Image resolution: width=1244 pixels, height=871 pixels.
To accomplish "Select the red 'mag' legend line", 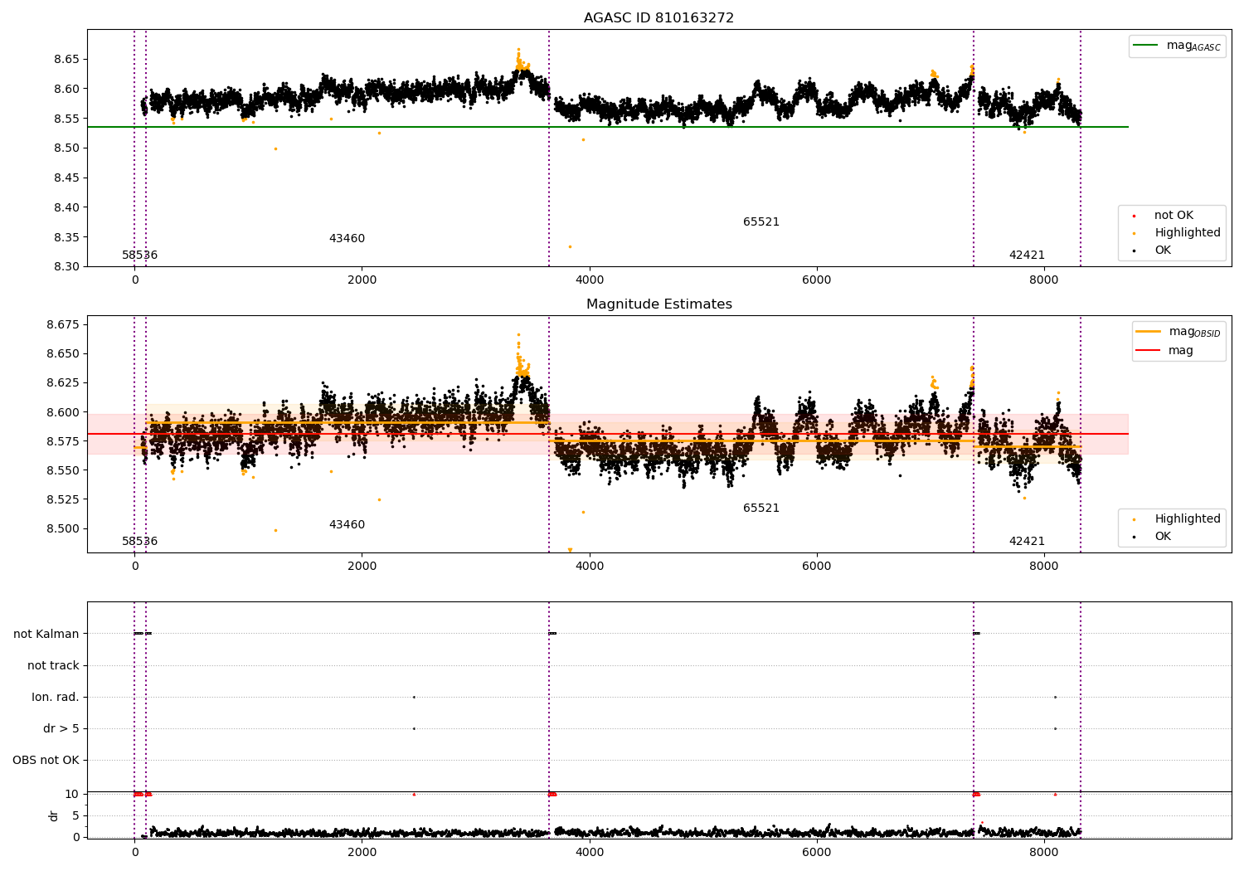I will pyautogui.click(x=1149, y=350).
